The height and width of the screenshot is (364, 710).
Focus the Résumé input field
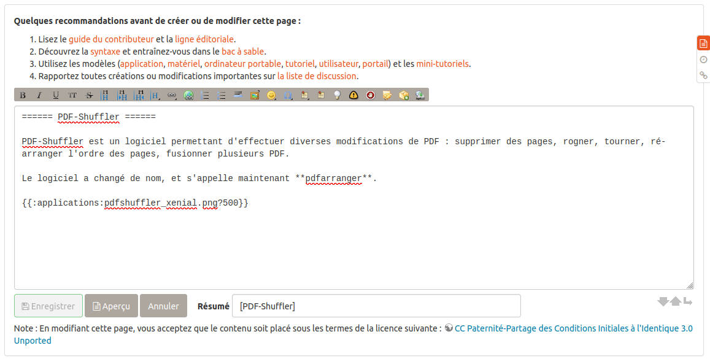coord(376,306)
